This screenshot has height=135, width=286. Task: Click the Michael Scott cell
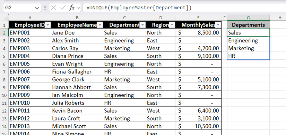(77, 126)
